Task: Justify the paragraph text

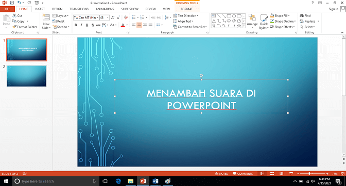Action: click(x=150, y=25)
